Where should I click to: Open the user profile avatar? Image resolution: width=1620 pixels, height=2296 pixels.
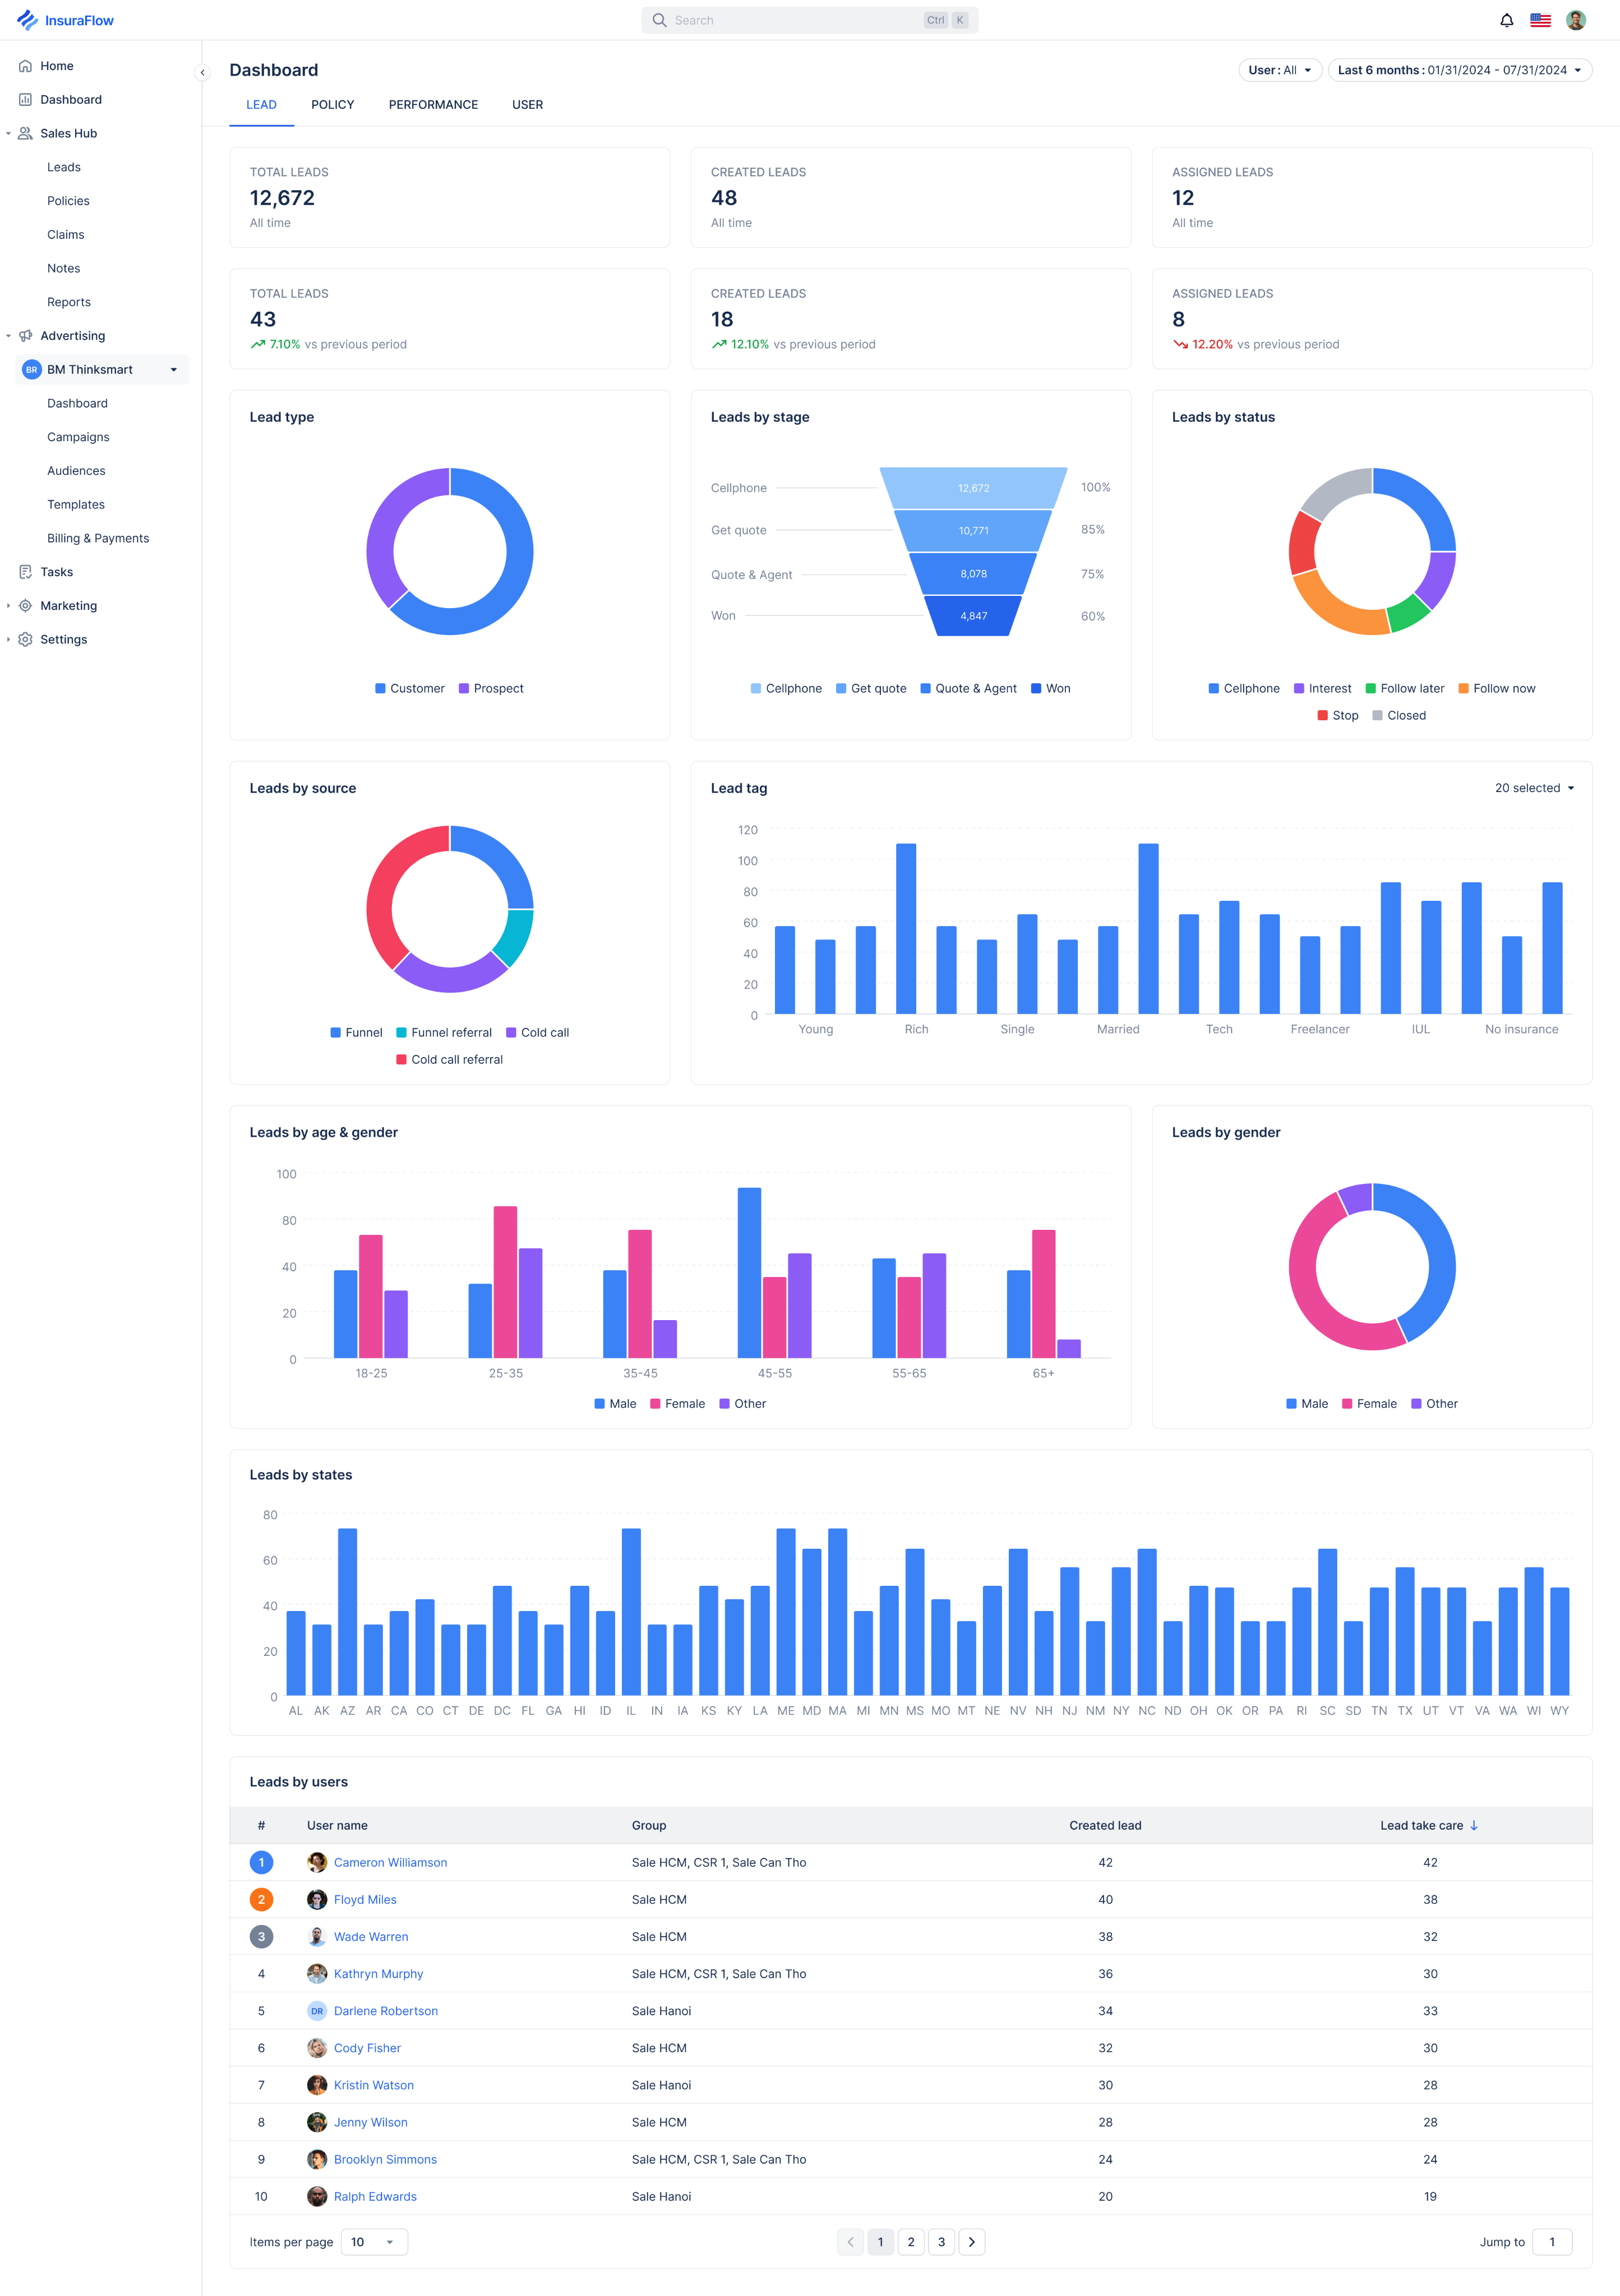click(1575, 20)
